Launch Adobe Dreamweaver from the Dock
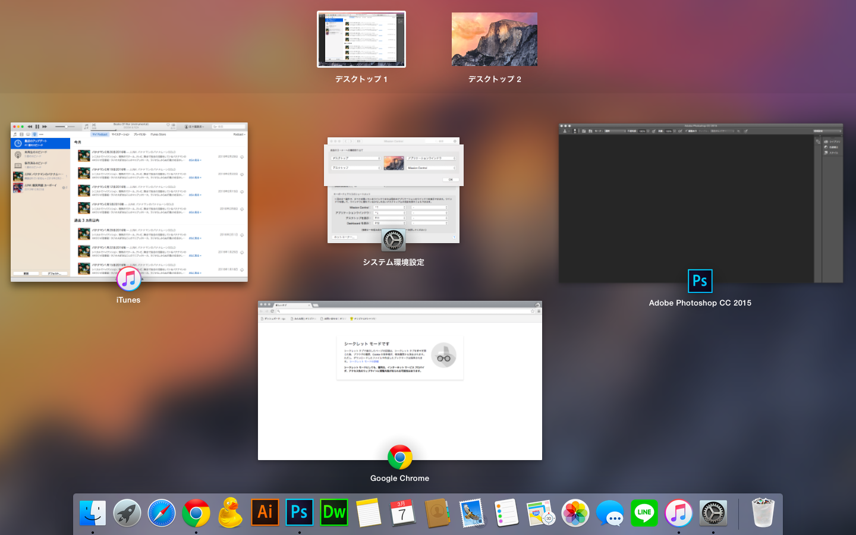 tap(334, 512)
